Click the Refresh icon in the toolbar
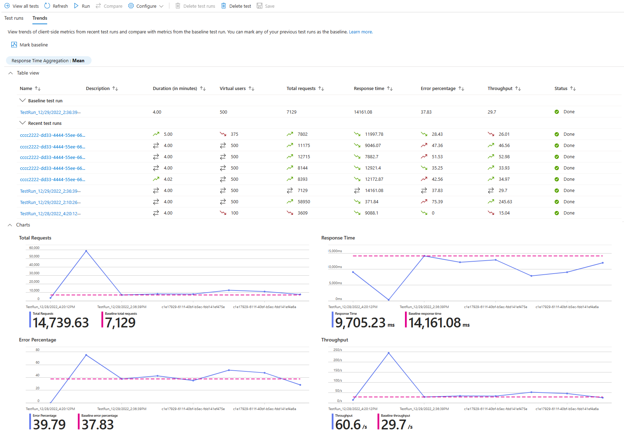Viewport: 624px width, 441px height. [x=47, y=6]
